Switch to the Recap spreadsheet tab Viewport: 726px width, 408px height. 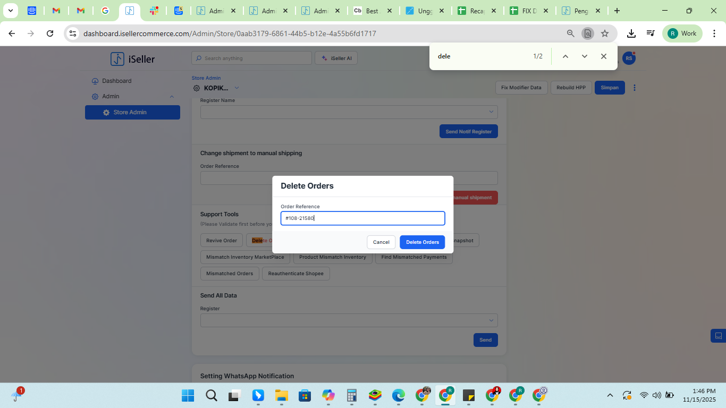pyautogui.click(x=476, y=11)
